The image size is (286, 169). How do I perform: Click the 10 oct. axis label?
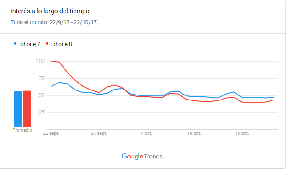[194, 133]
